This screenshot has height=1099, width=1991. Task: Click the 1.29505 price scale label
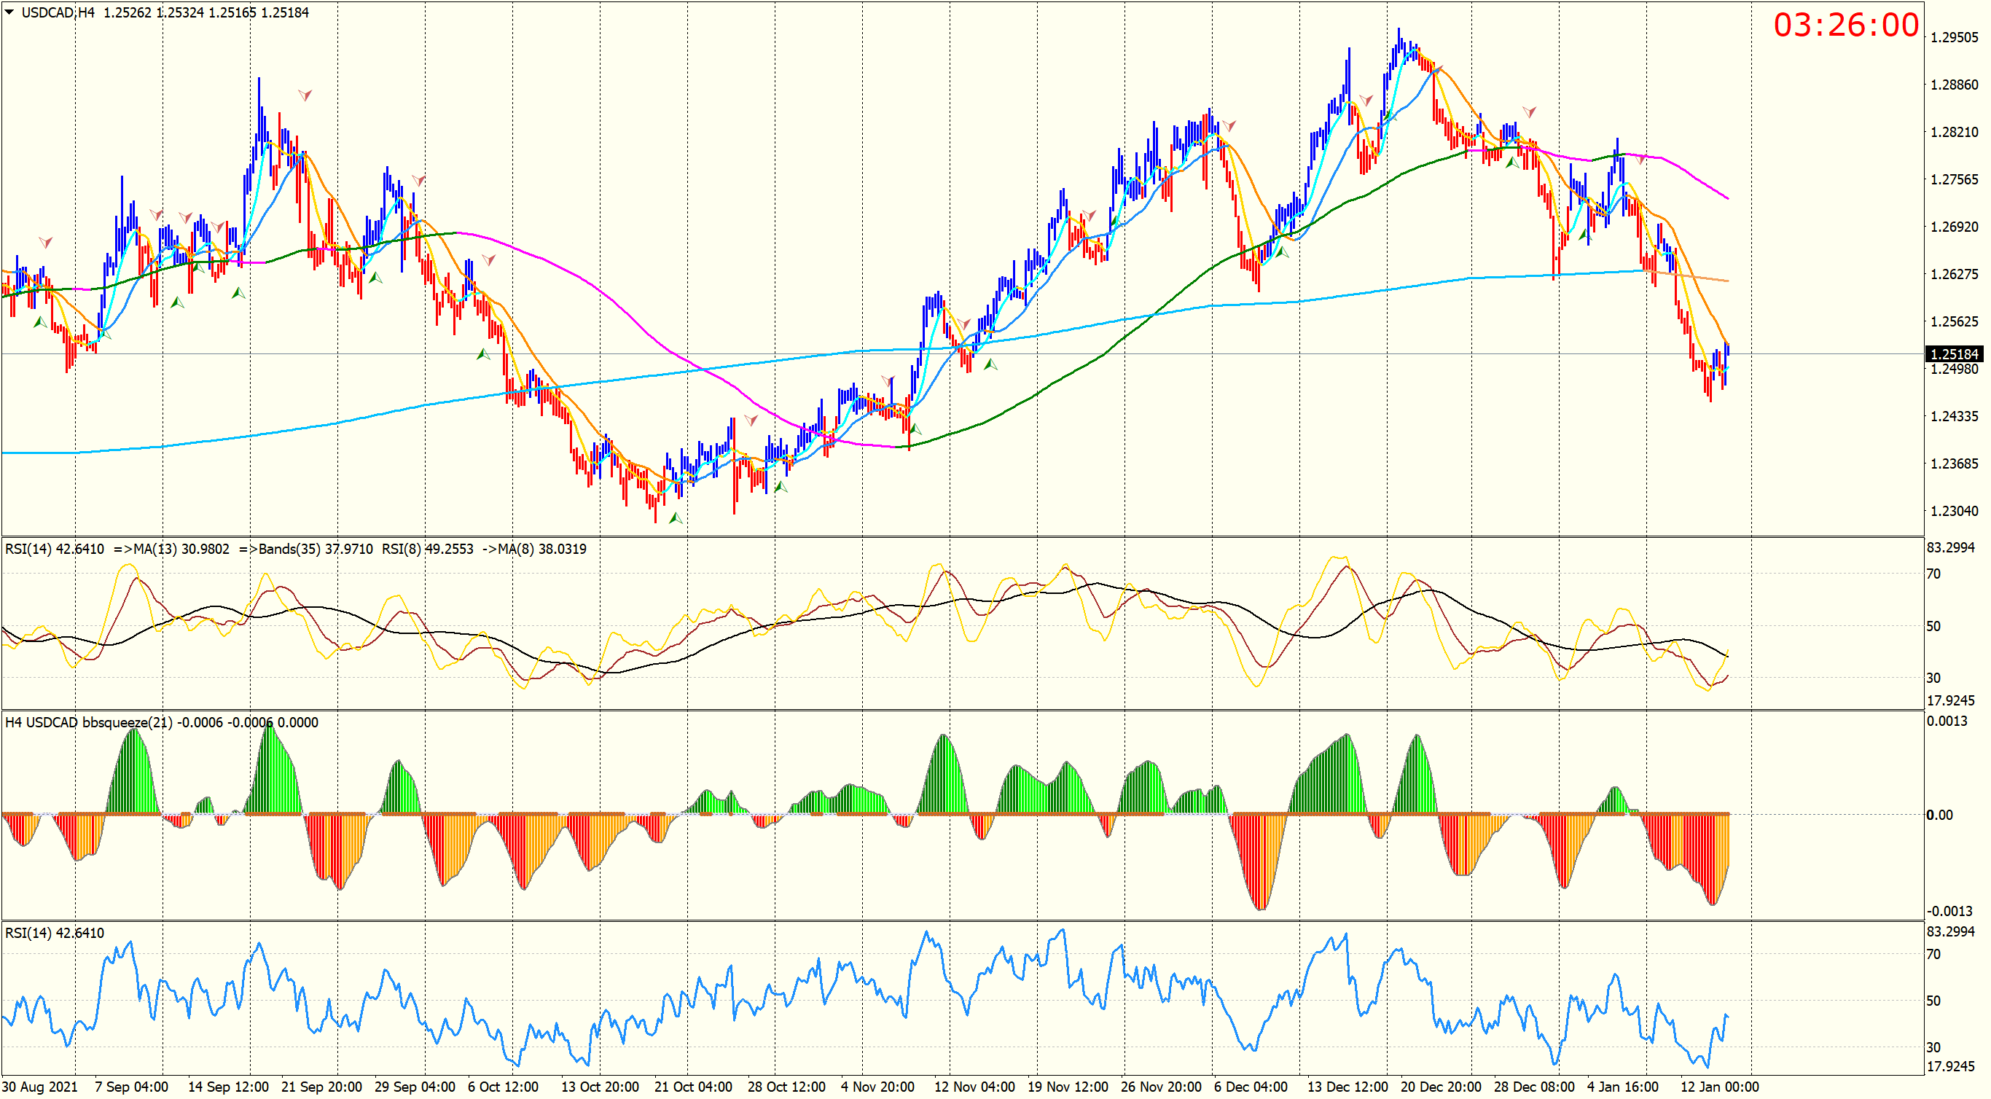coord(1954,38)
